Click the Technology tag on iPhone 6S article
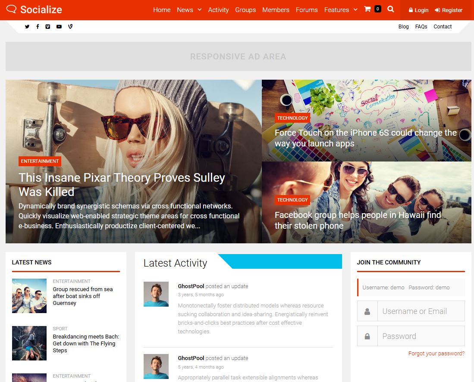The width and height of the screenshot is (474, 382). [292, 118]
